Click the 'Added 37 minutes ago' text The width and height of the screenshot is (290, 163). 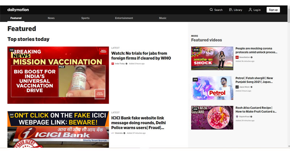[x=136, y=133]
